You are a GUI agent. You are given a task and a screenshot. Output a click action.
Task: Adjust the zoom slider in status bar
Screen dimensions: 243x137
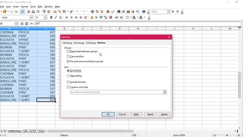coord(227,135)
